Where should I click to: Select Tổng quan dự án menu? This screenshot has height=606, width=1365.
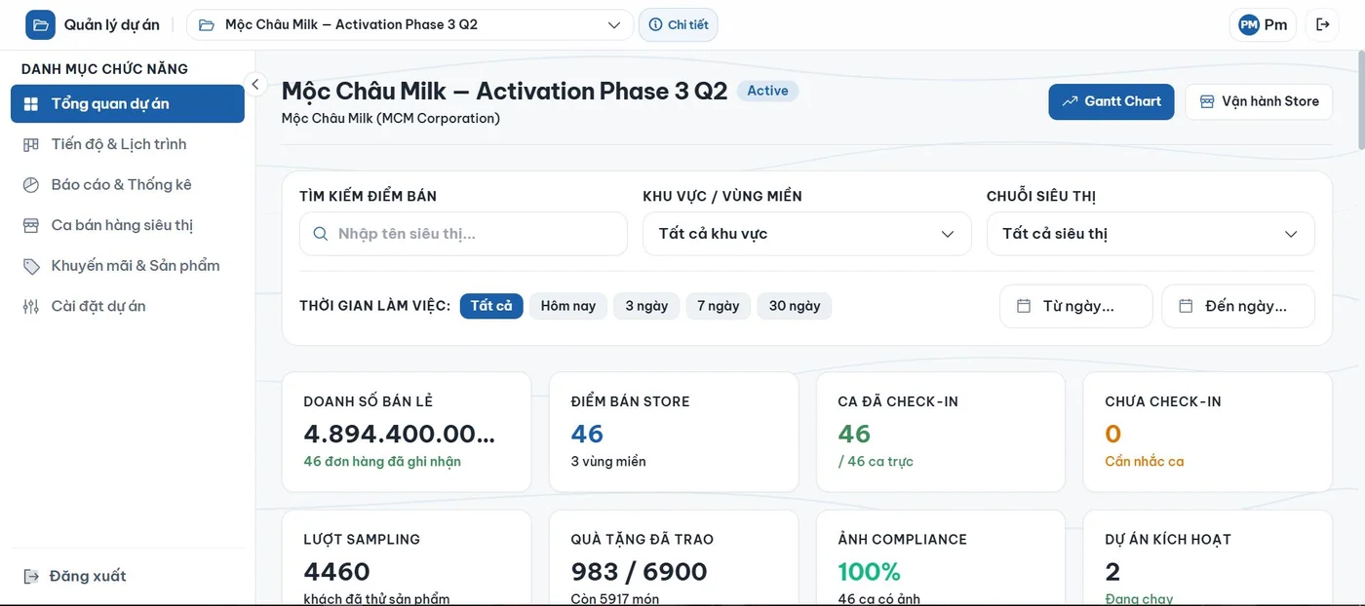click(128, 103)
